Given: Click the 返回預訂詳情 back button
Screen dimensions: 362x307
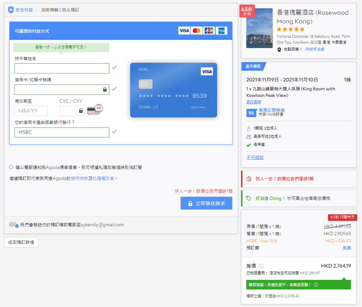Looking at the screenshot, I should pos(21,242).
